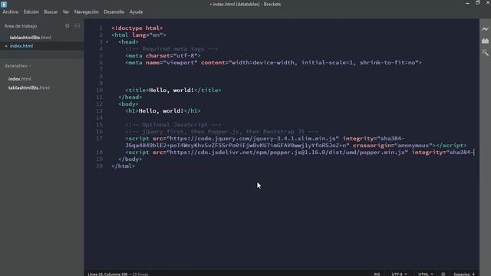The width and height of the screenshot is (491, 276).
Task: Click the linting status circle in status bar
Action: point(443,274)
